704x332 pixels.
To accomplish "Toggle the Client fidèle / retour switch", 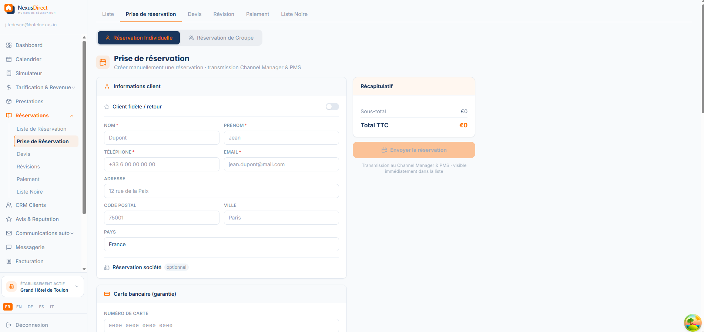I will [x=332, y=107].
